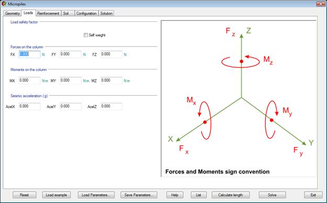Click the List button

point(198,195)
